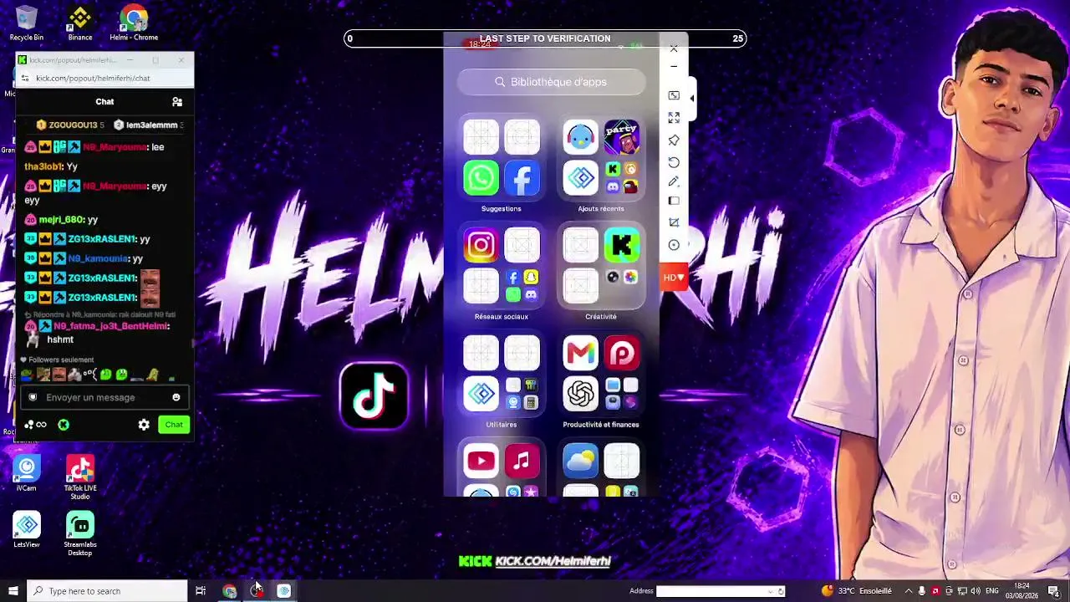The image size is (1070, 602).
Task: Open the weather 33°C Ensoleillé widget
Action: tap(857, 591)
